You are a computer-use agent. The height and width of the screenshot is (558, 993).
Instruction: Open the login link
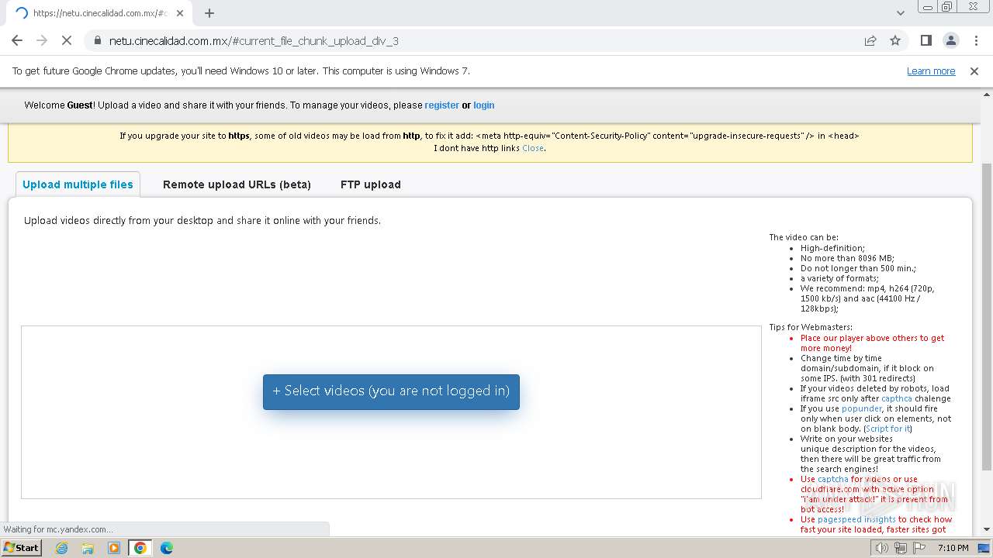pos(484,105)
